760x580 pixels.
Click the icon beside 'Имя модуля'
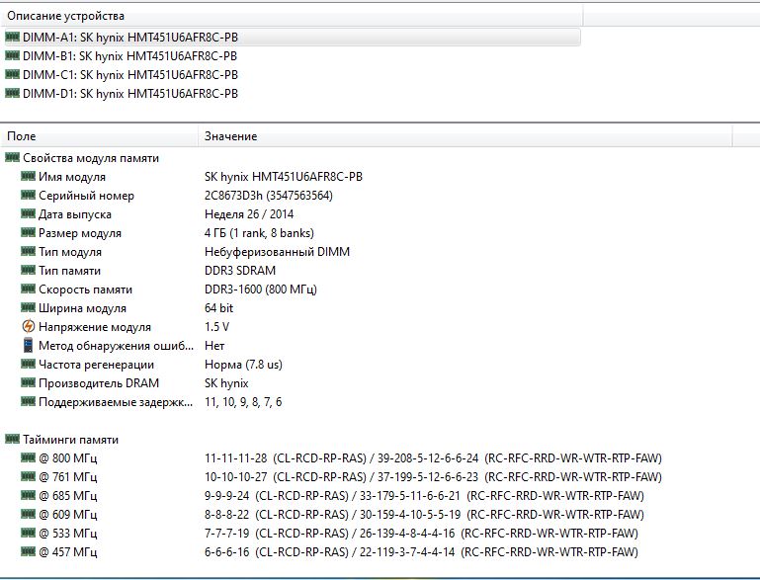pos(28,177)
